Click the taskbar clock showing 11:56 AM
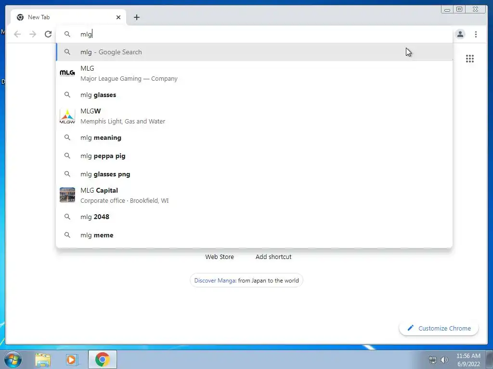The height and width of the screenshot is (369, 493). pyautogui.click(x=468, y=360)
